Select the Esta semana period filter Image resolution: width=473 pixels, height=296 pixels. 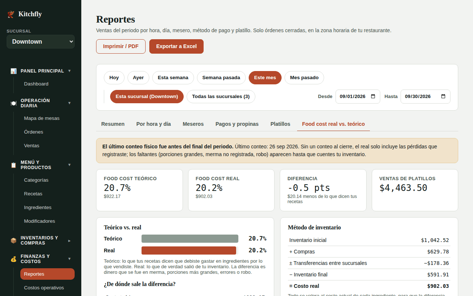tap(173, 78)
